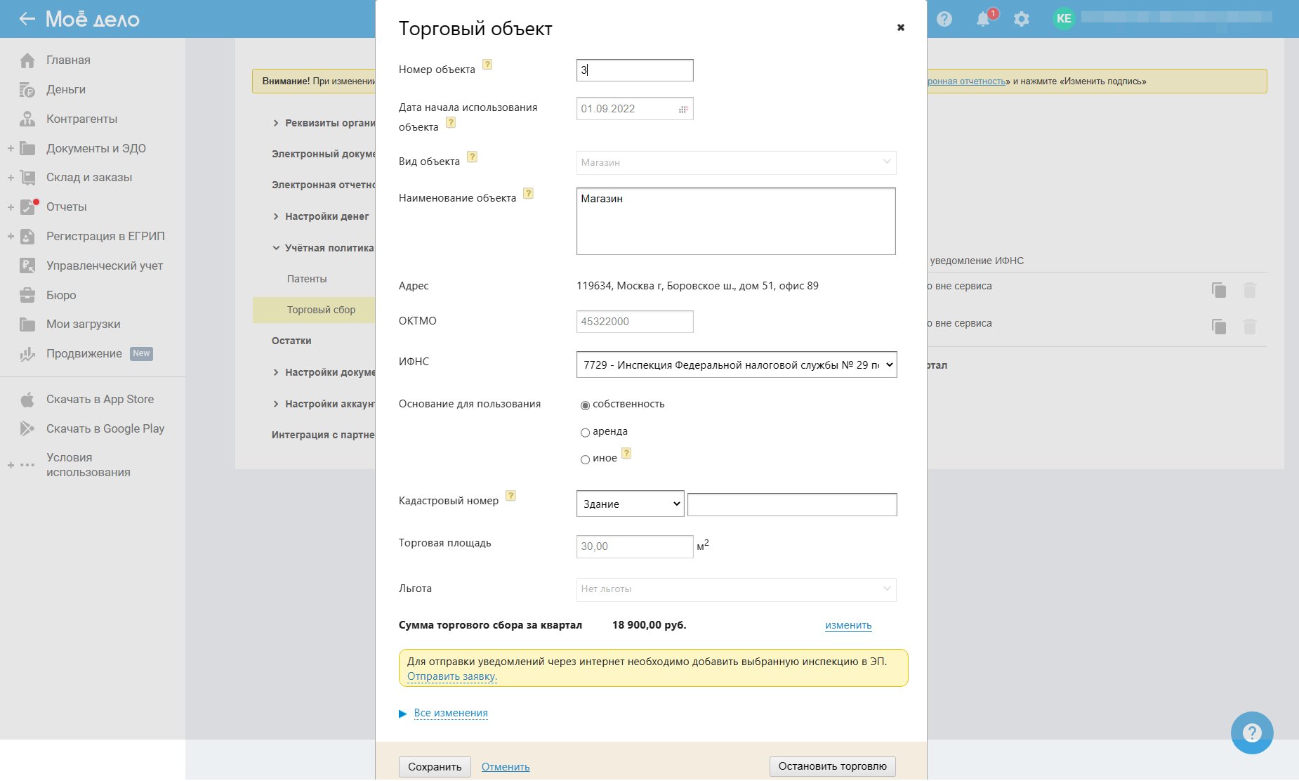Select the собственность radio option
Viewport: 1299px width, 781px height.
tap(585, 405)
